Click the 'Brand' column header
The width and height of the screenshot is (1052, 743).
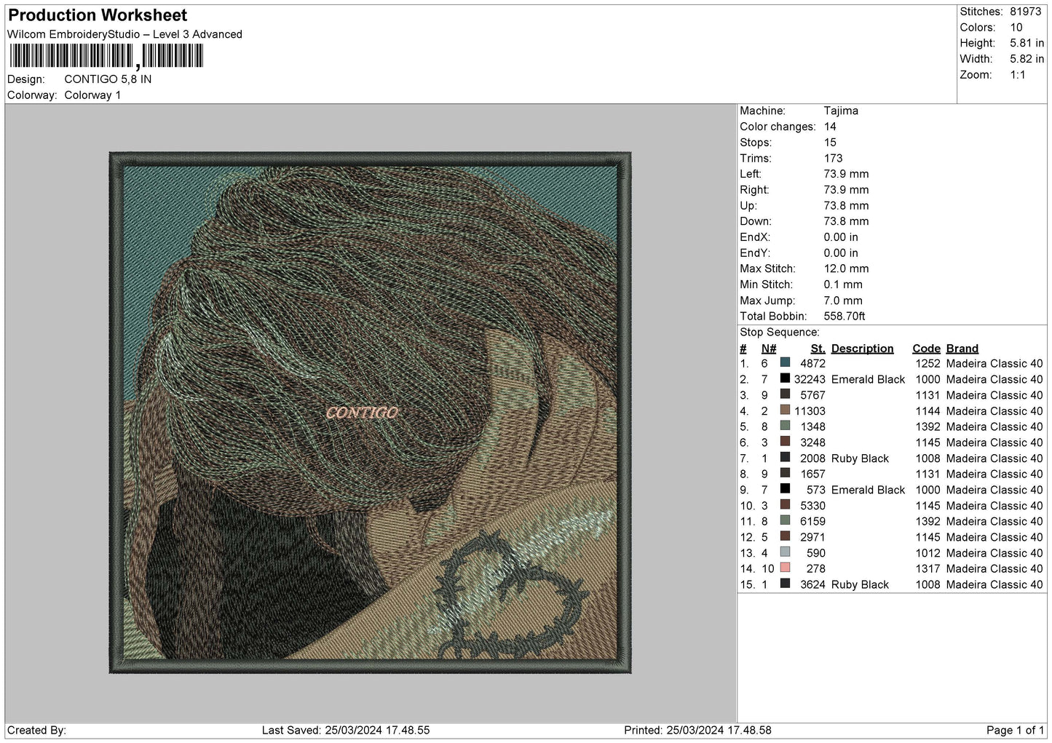tap(962, 349)
